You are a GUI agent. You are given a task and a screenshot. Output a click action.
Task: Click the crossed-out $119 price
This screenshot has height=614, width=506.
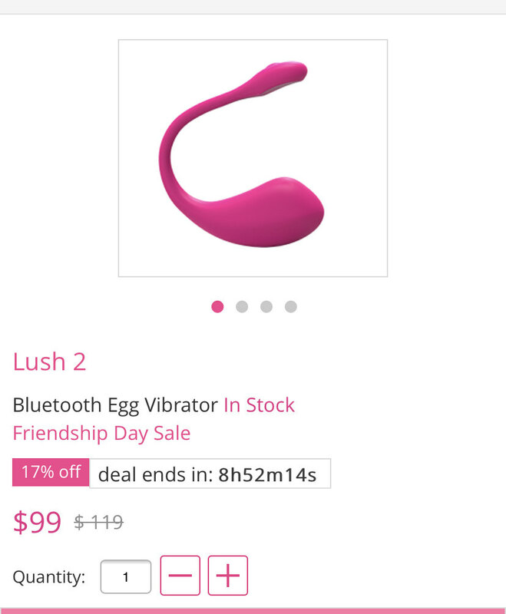pos(99,522)
